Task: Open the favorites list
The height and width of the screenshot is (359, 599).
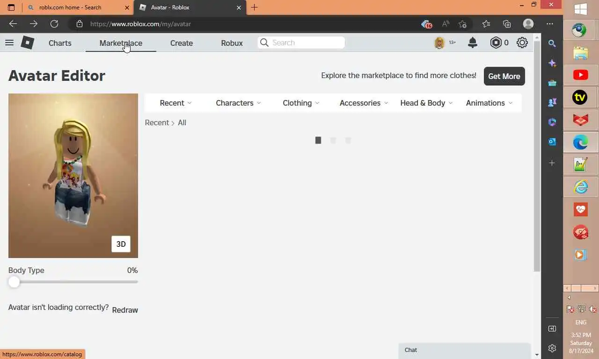Action: coord(486,24)
